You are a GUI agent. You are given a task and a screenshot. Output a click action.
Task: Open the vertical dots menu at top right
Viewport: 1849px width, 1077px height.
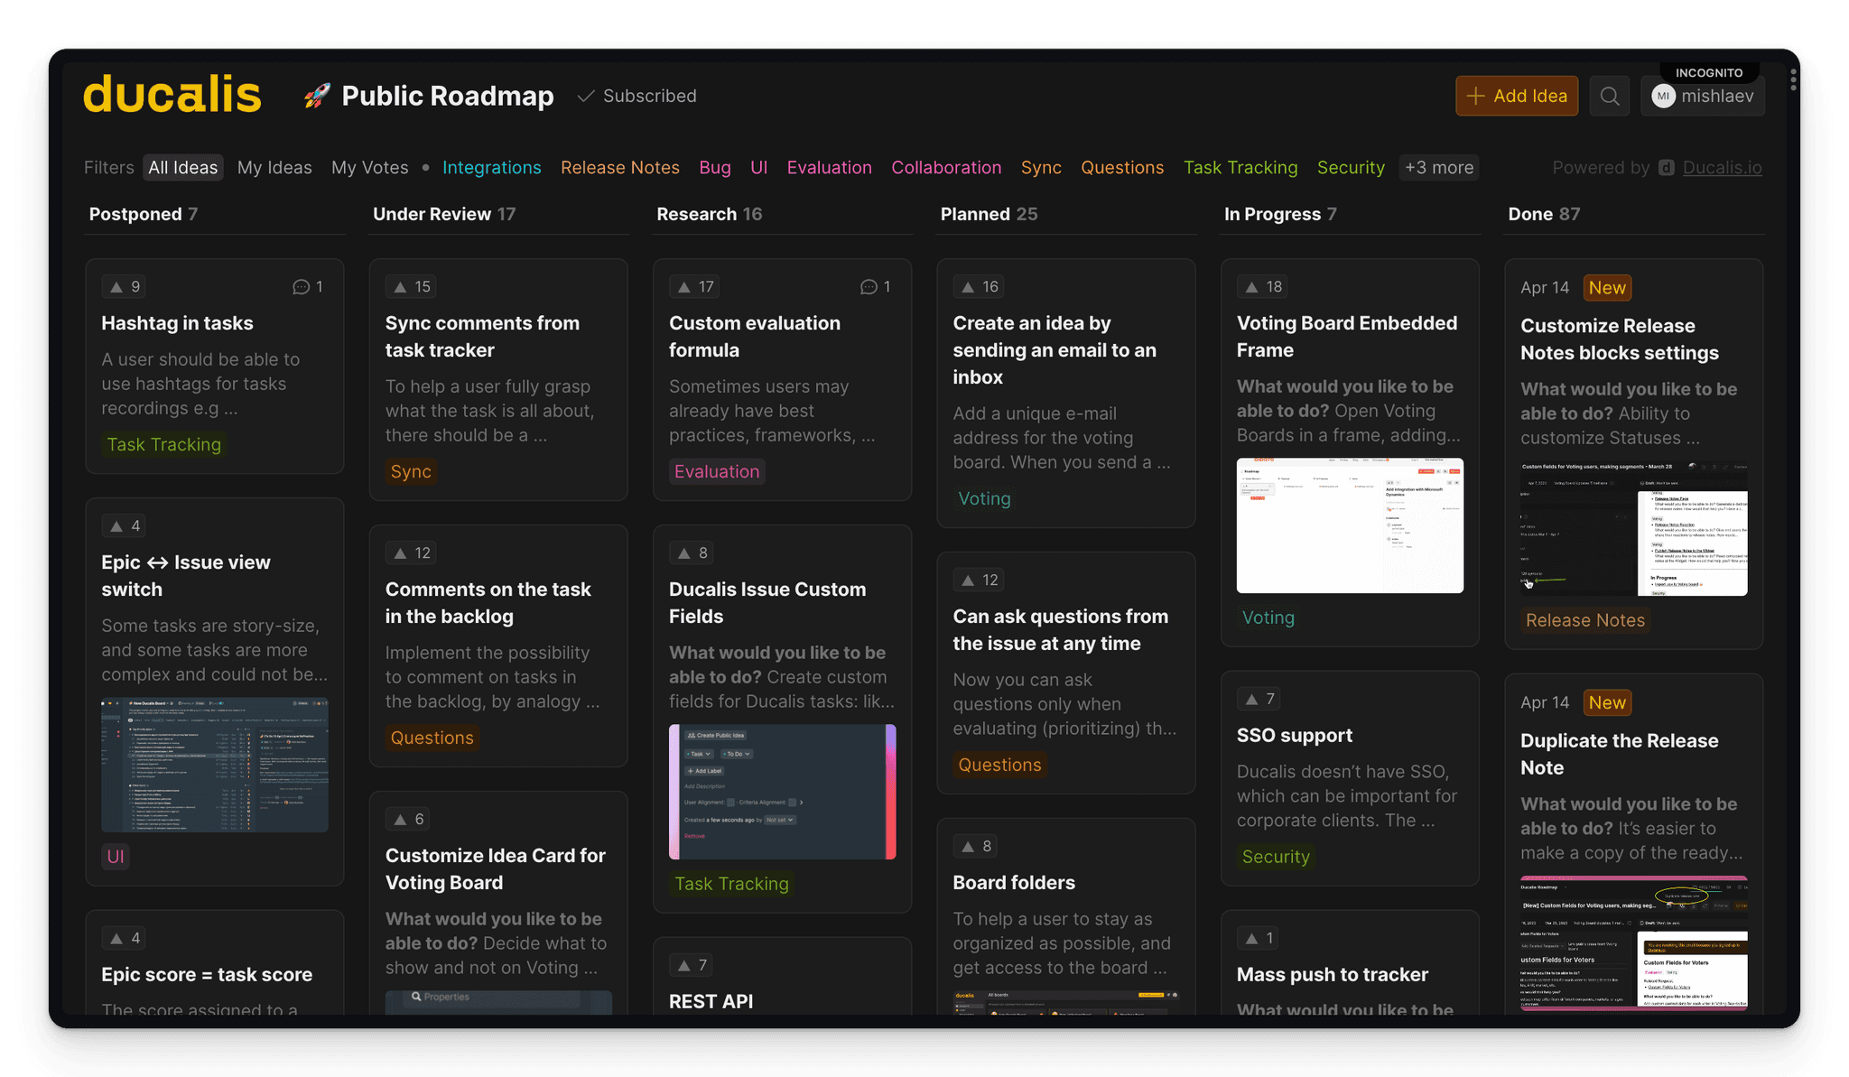coord(1793,80)
